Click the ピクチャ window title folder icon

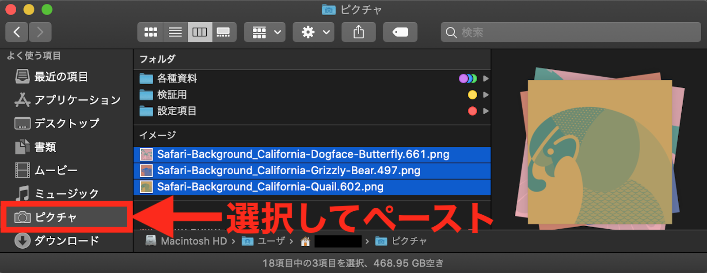point(329,10)
